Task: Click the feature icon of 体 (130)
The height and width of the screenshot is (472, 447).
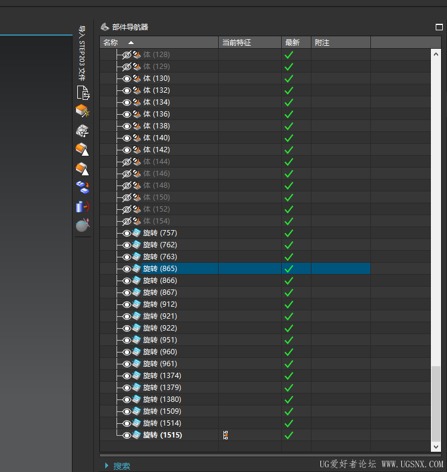Action: tap(137, 78)
